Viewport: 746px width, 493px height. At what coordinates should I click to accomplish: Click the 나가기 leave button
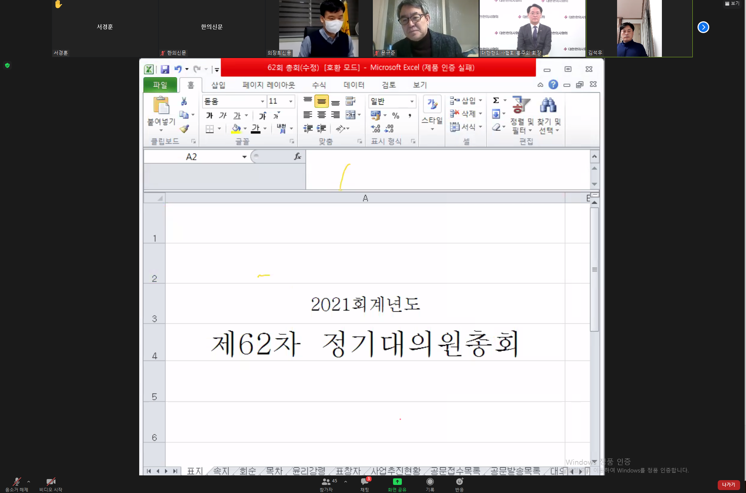729,485
